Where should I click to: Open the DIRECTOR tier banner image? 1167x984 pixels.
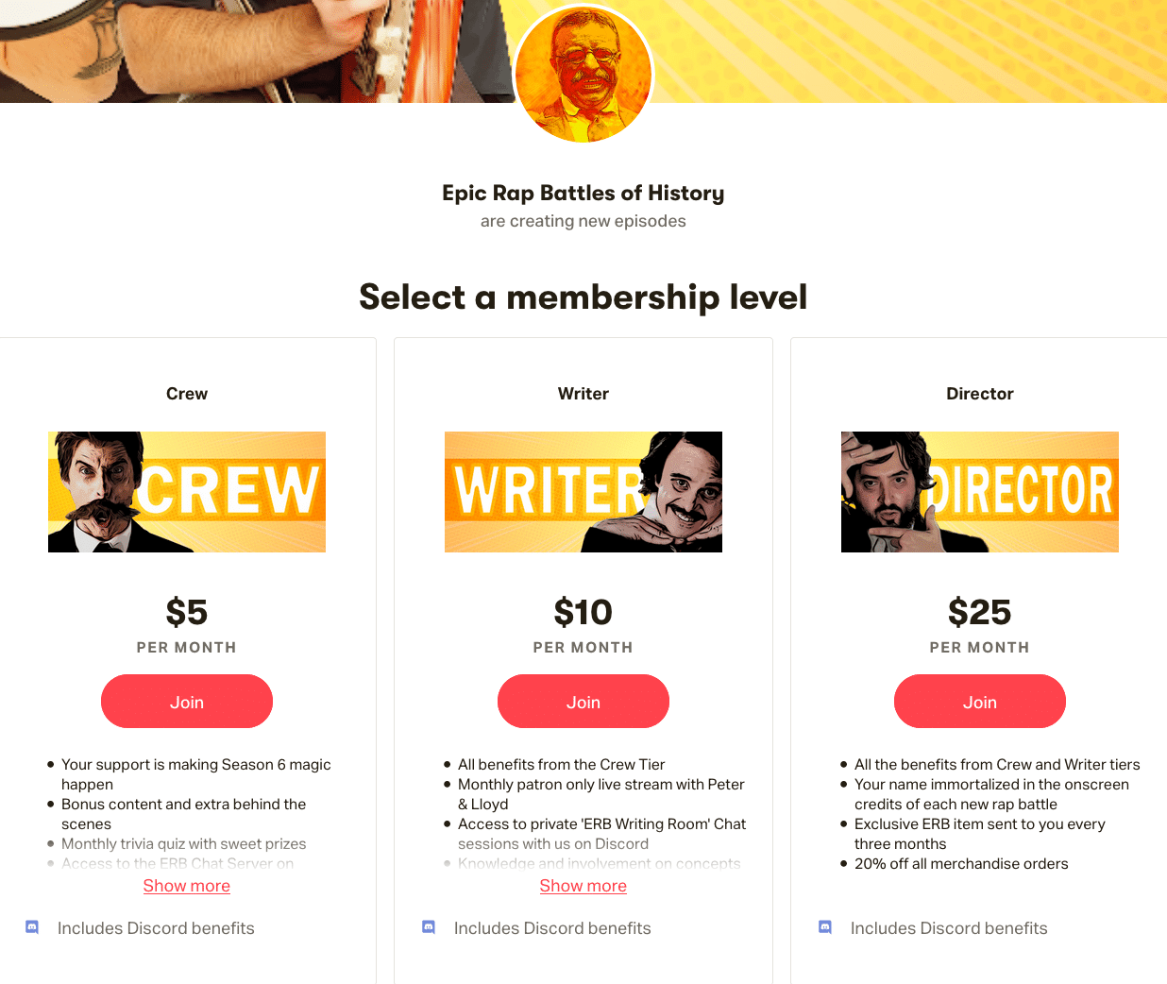point(980,492)
